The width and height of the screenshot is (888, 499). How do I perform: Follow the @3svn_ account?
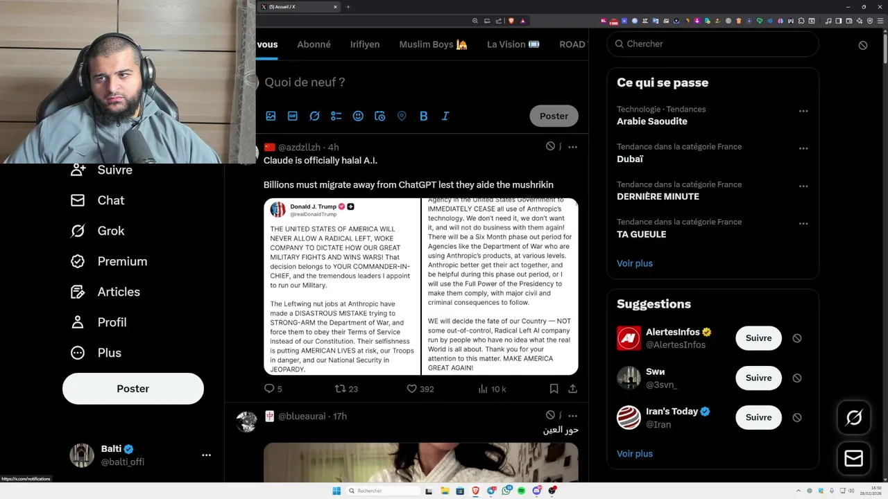(759, 378)
